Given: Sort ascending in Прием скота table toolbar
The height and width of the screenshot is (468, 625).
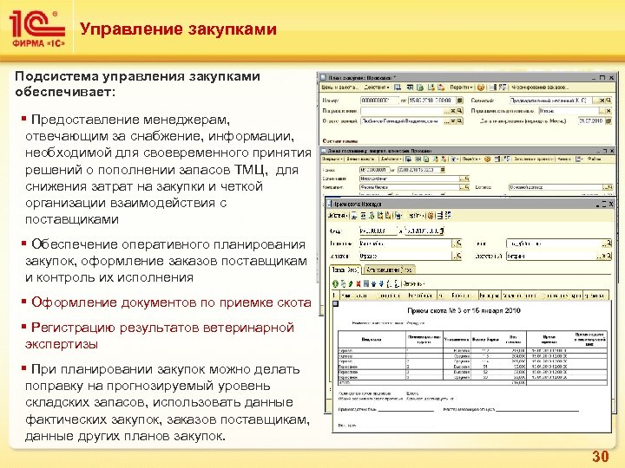Looking at the screenshot, I should (x=389, y=283).
